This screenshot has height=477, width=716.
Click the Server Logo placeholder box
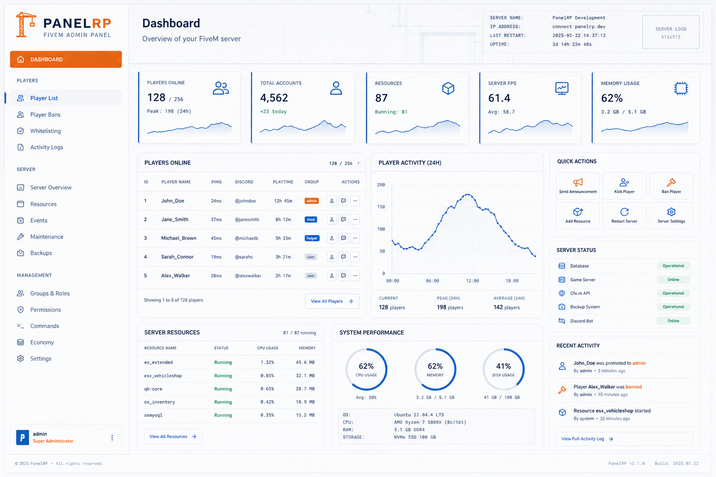[x=671, y=32]
